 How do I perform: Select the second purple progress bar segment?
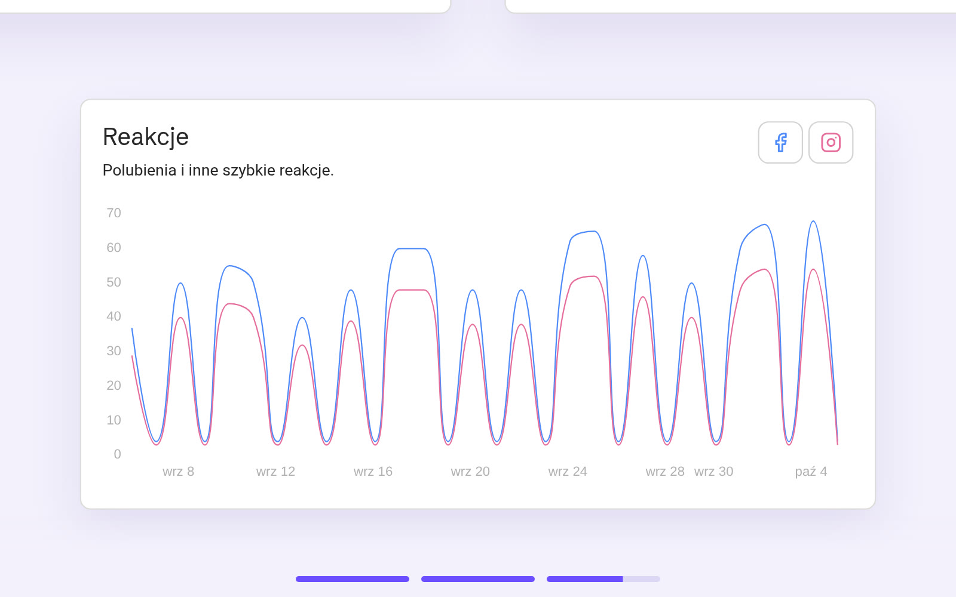pos(478,579)
